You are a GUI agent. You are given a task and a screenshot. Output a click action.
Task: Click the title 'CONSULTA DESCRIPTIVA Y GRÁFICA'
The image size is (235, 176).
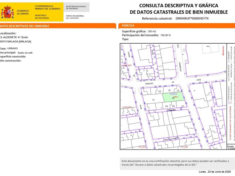(x=179, y=6)
